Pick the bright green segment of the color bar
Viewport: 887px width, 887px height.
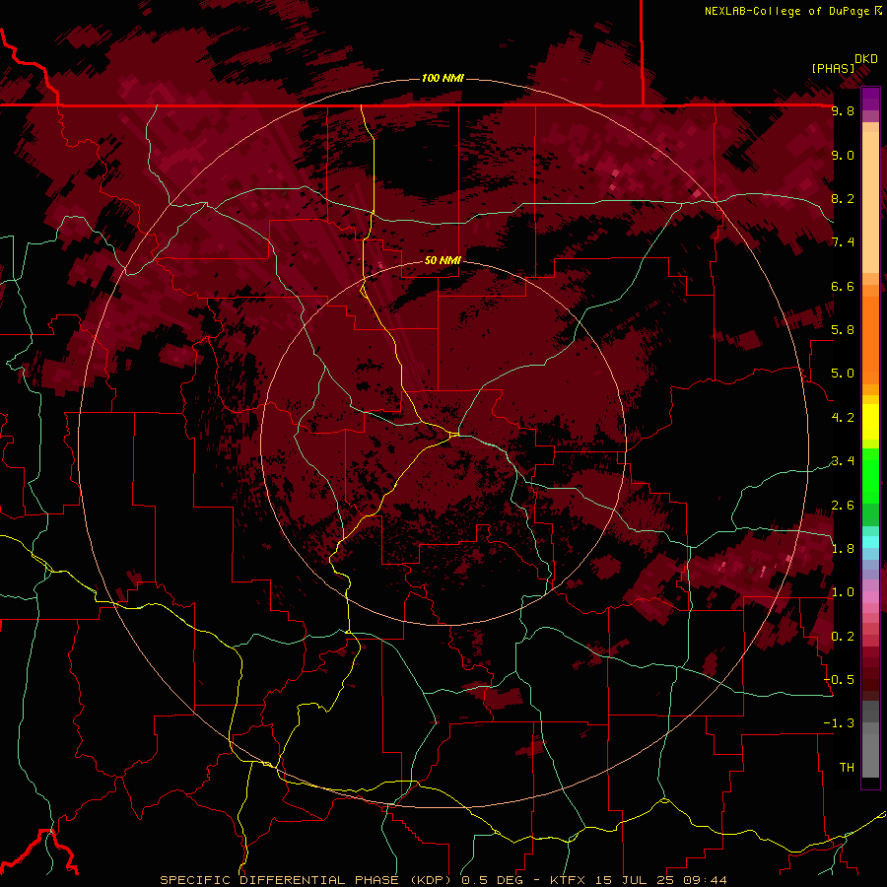tap(870, 475)
